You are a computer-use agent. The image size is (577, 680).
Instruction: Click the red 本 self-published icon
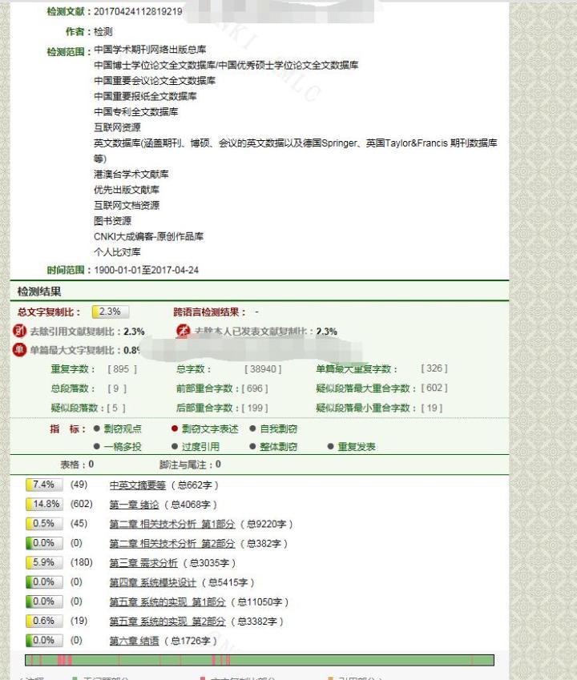[183, 332]
